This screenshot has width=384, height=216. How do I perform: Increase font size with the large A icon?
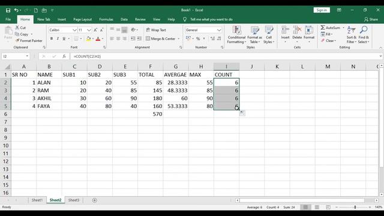[95, 30]
